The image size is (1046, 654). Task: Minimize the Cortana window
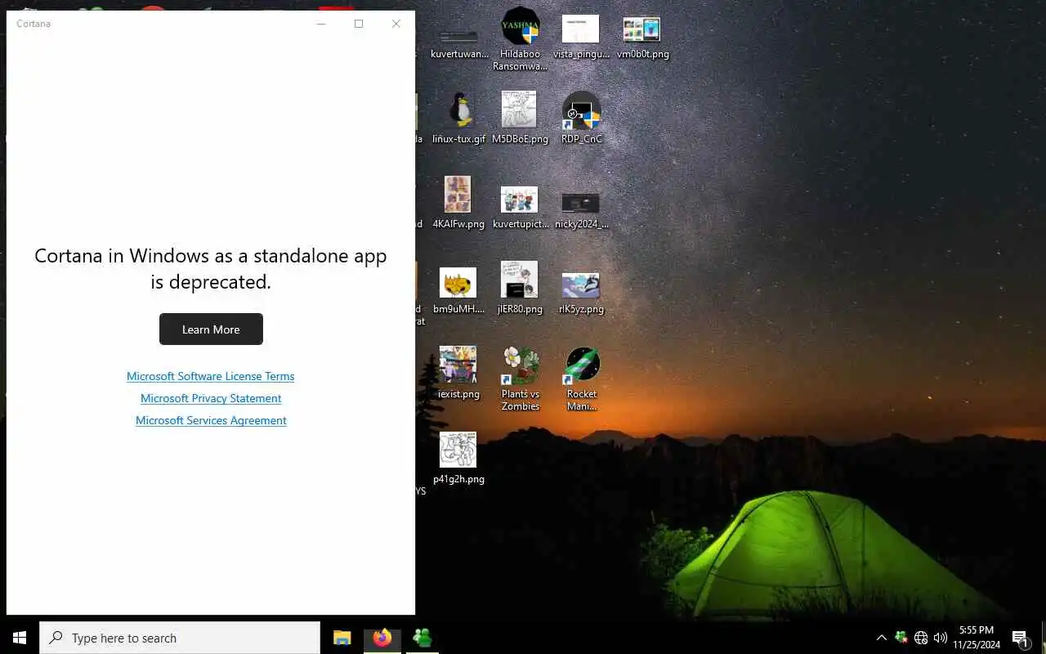click(321, 24)
